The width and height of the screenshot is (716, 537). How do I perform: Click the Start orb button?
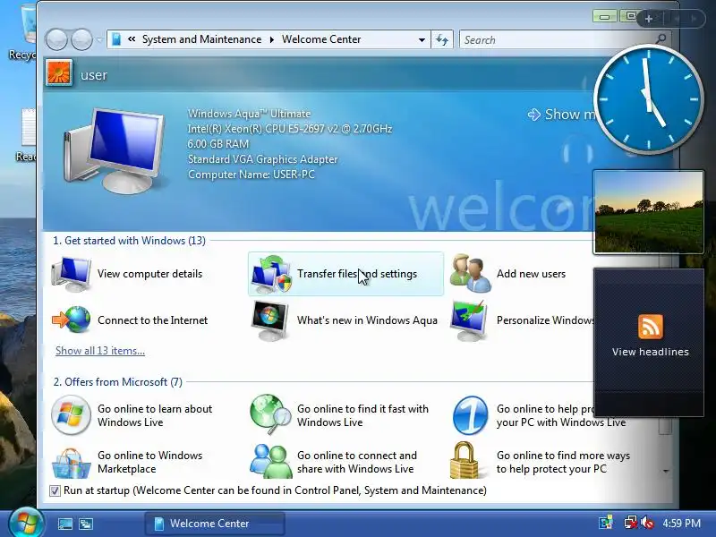(26, 524)
